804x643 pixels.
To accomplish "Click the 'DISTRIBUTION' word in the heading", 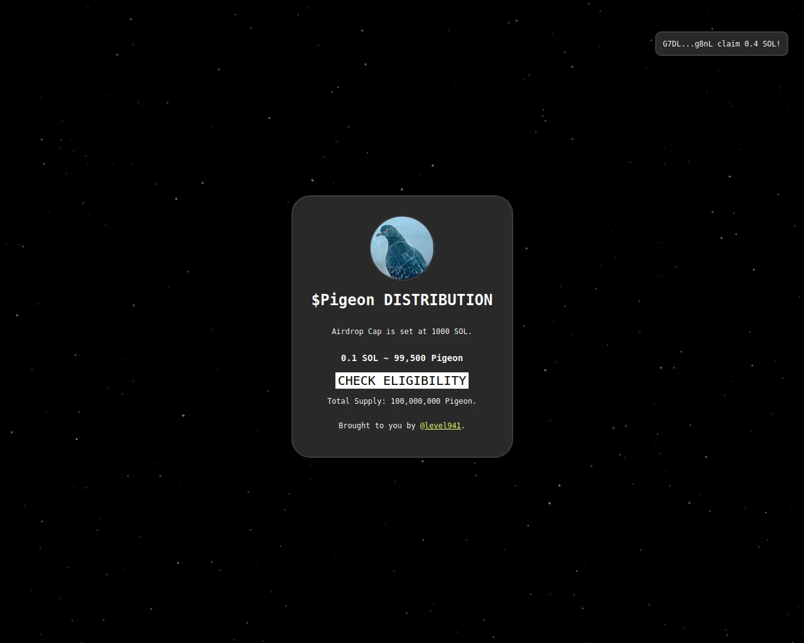I will (438, 300).
